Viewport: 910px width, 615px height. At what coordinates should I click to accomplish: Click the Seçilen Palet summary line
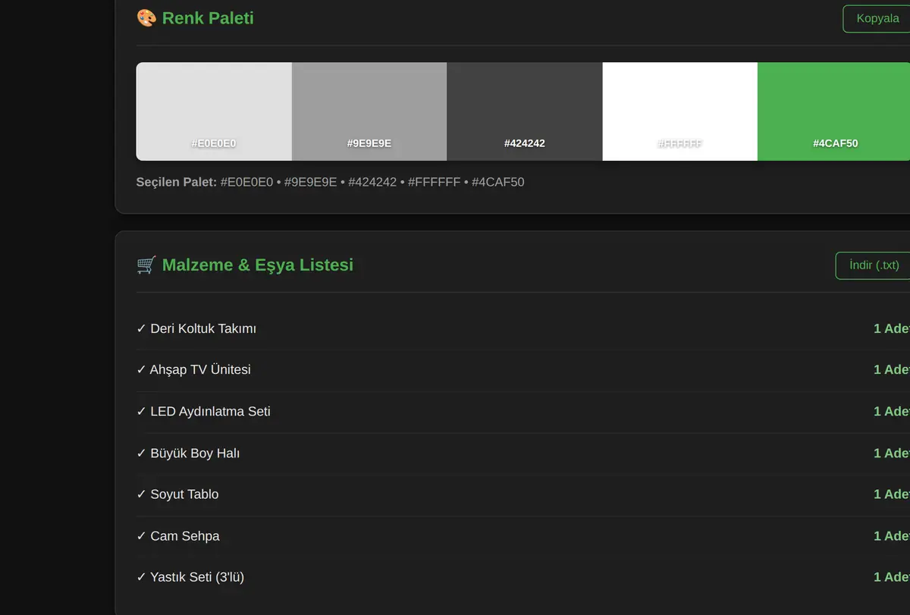click(x=330, y=182)
